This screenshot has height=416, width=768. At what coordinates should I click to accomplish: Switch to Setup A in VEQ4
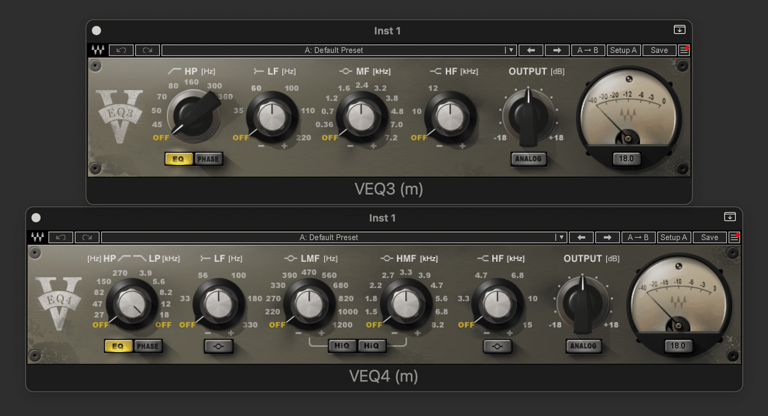pyautogui.click(x=674, y=237)
